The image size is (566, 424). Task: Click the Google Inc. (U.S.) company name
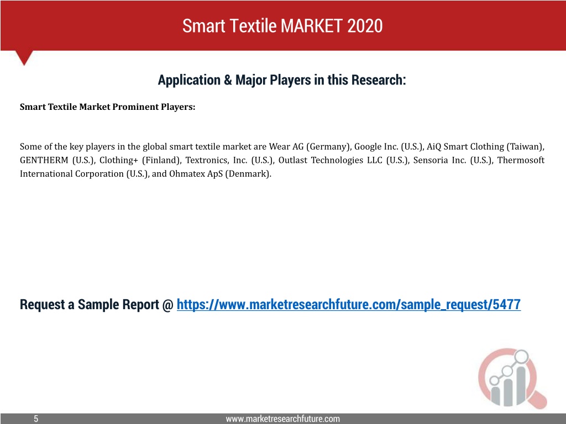click(389, 147)
